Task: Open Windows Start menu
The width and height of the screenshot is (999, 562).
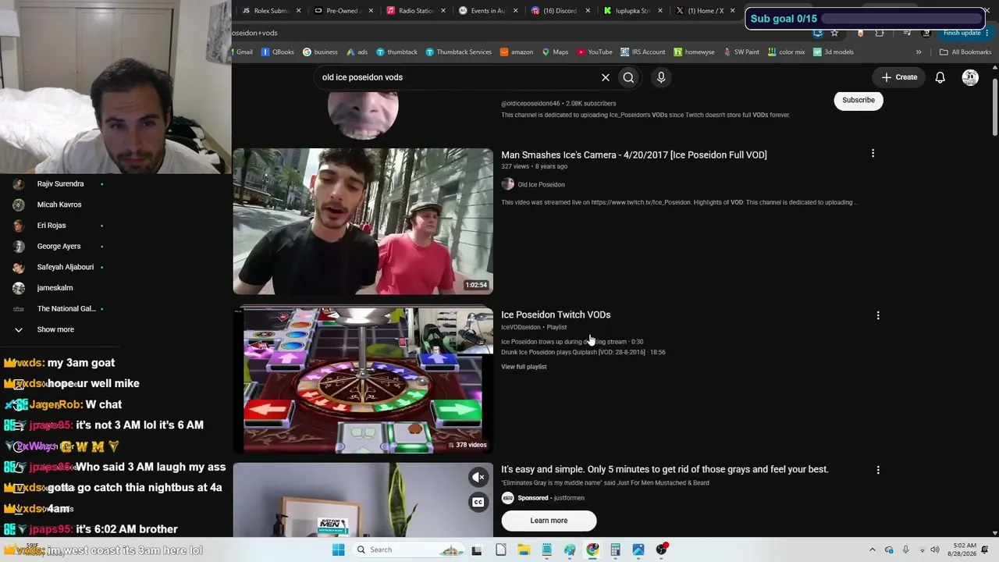Action: click(338, 550)
